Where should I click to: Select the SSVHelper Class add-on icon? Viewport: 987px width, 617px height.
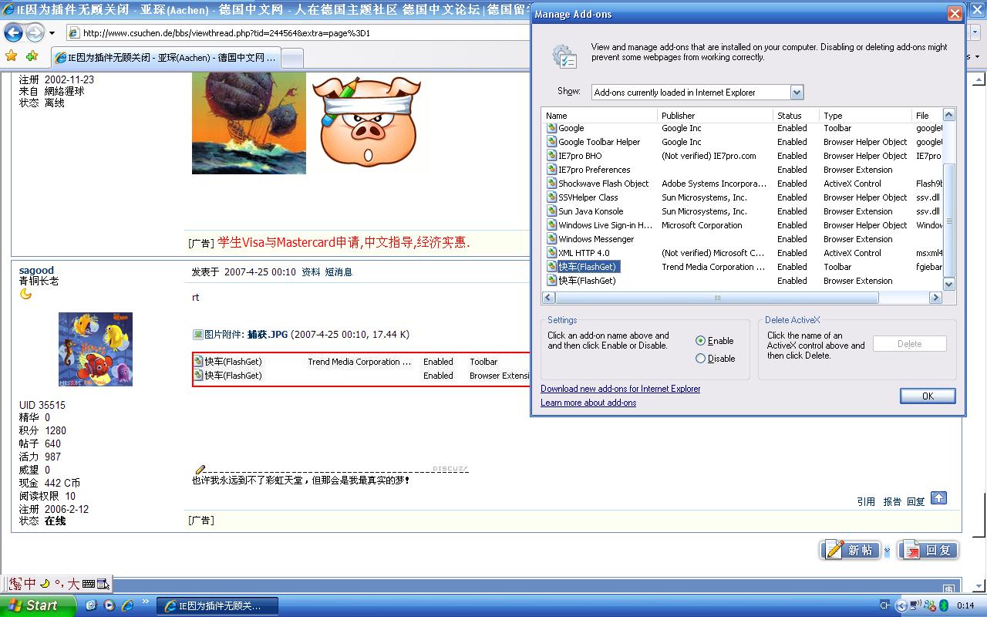[x=551, y=197]
